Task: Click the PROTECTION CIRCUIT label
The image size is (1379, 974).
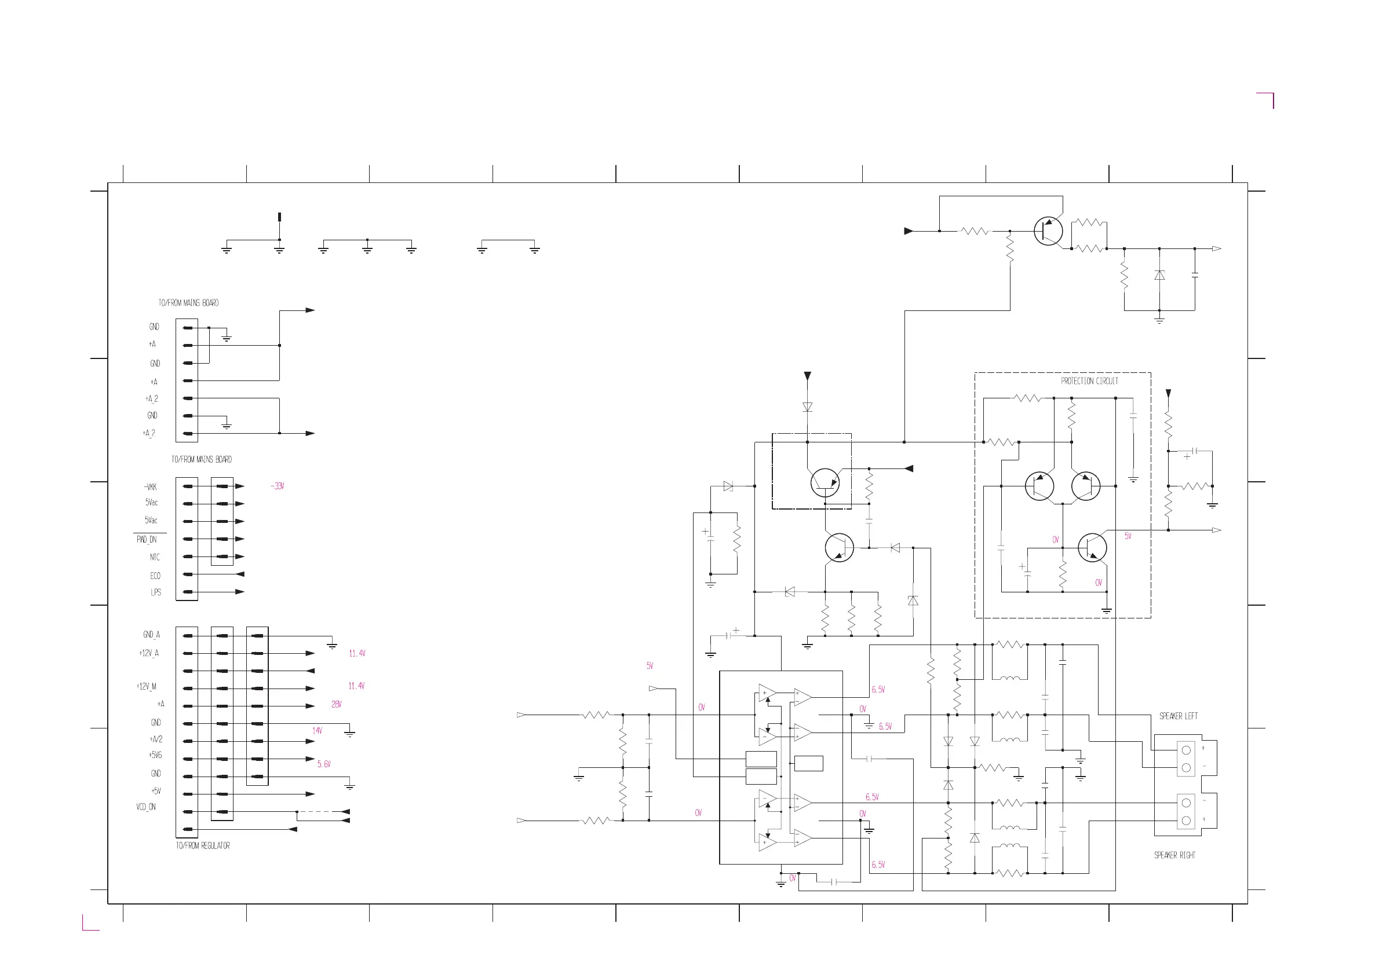Action: click(x=1089, y=381)
